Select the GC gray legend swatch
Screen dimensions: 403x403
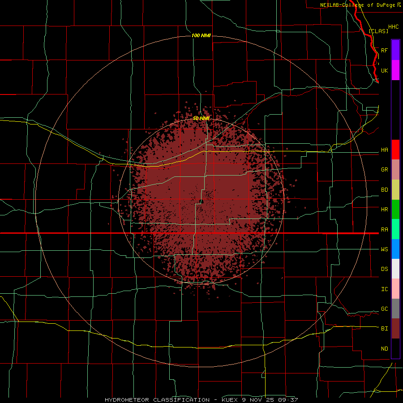pos(395,309)
